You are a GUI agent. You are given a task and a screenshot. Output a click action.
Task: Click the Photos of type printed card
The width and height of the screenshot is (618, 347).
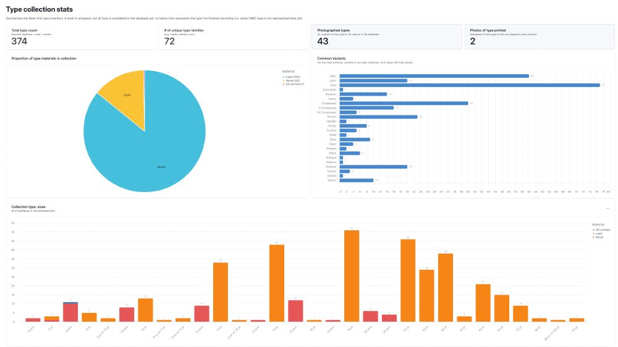coord(539,37)
